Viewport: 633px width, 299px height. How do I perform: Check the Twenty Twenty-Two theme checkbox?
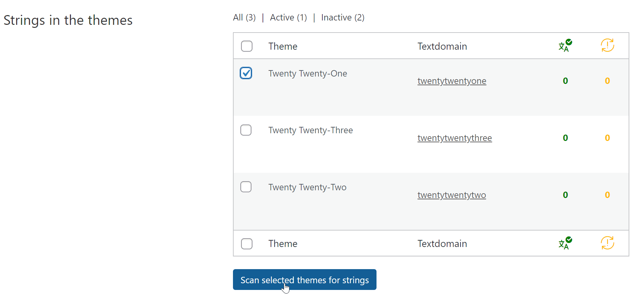pos(246,187)
